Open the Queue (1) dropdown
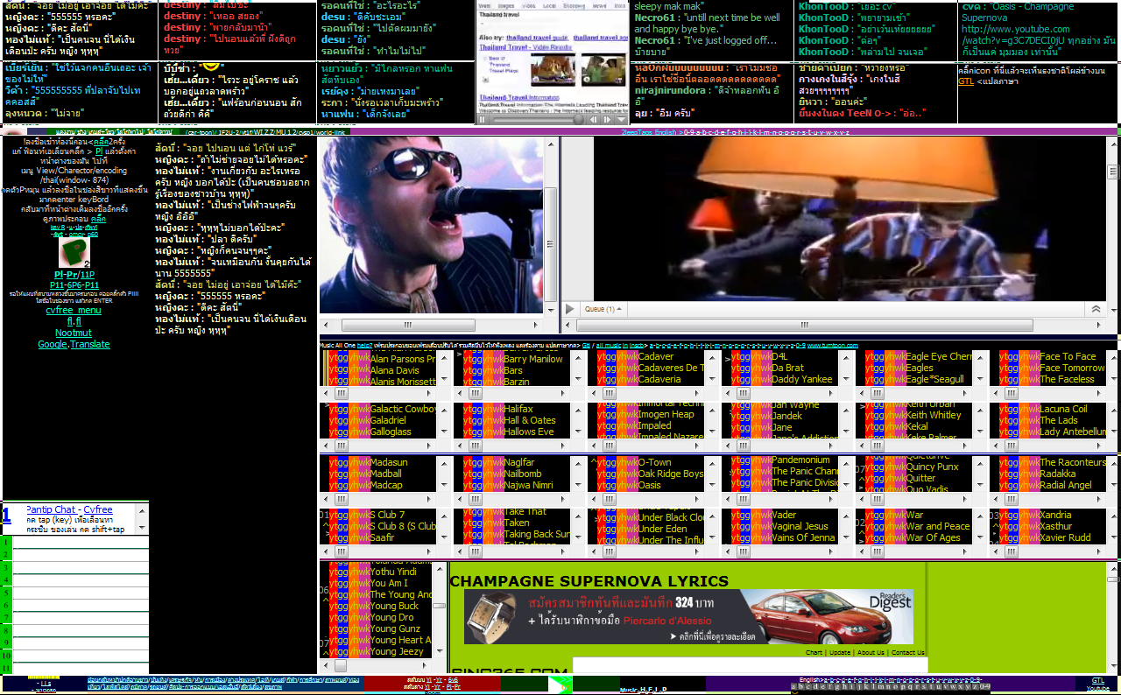This screenshot has width=1121, height=695. tap(603, 309)
